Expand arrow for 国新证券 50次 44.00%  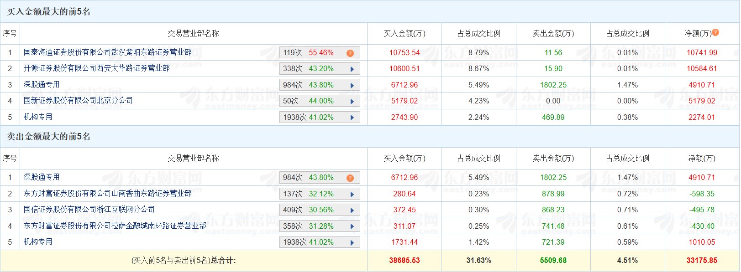point(352,101)
